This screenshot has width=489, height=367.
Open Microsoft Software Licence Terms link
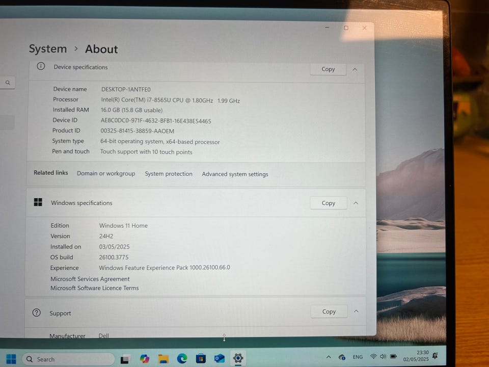tap(95, 288)
